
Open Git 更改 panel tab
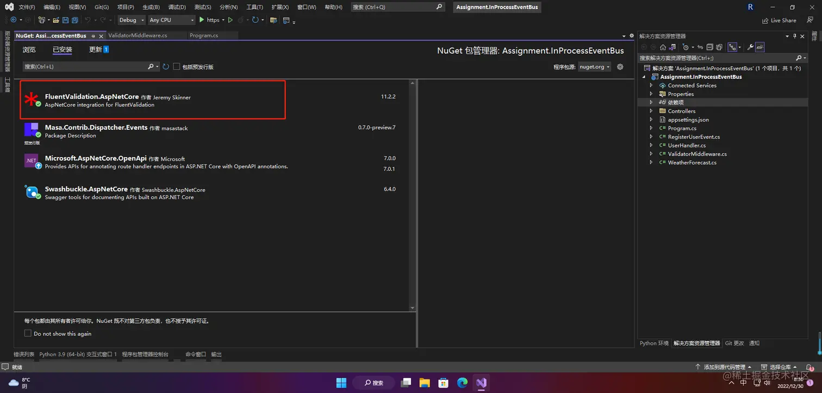coord(734,343)
